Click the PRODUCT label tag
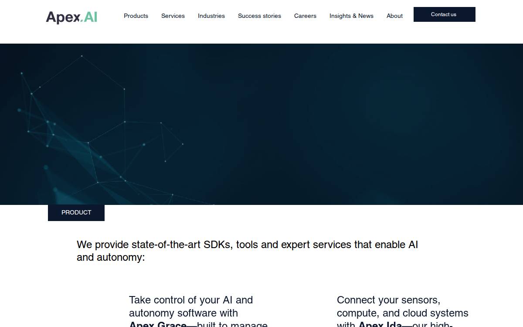The width and height of the screenshot is (523, 327). point(76,212)
